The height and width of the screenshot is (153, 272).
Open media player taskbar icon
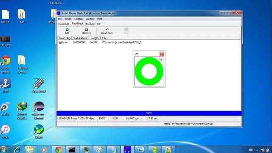(x=44, y=150)
